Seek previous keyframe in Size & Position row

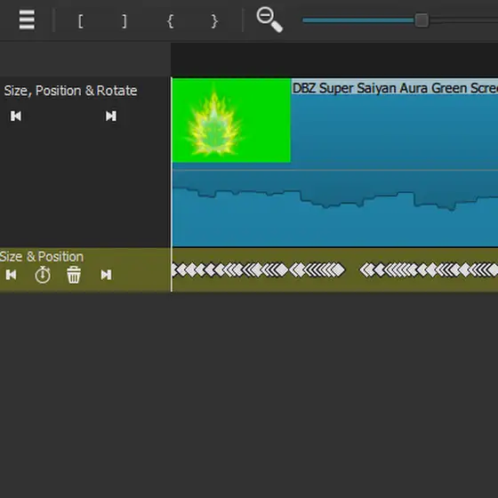[x=11, y=275]
